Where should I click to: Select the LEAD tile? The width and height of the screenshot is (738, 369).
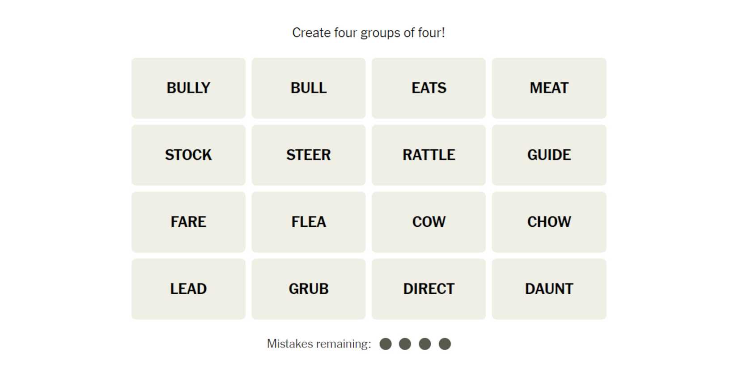click(x=188, y=289)
